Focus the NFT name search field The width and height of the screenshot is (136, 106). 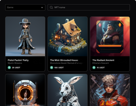coord(89,7)
